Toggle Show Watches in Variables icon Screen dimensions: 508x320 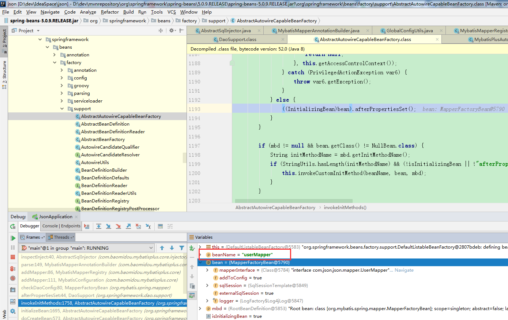click(192, 295)
